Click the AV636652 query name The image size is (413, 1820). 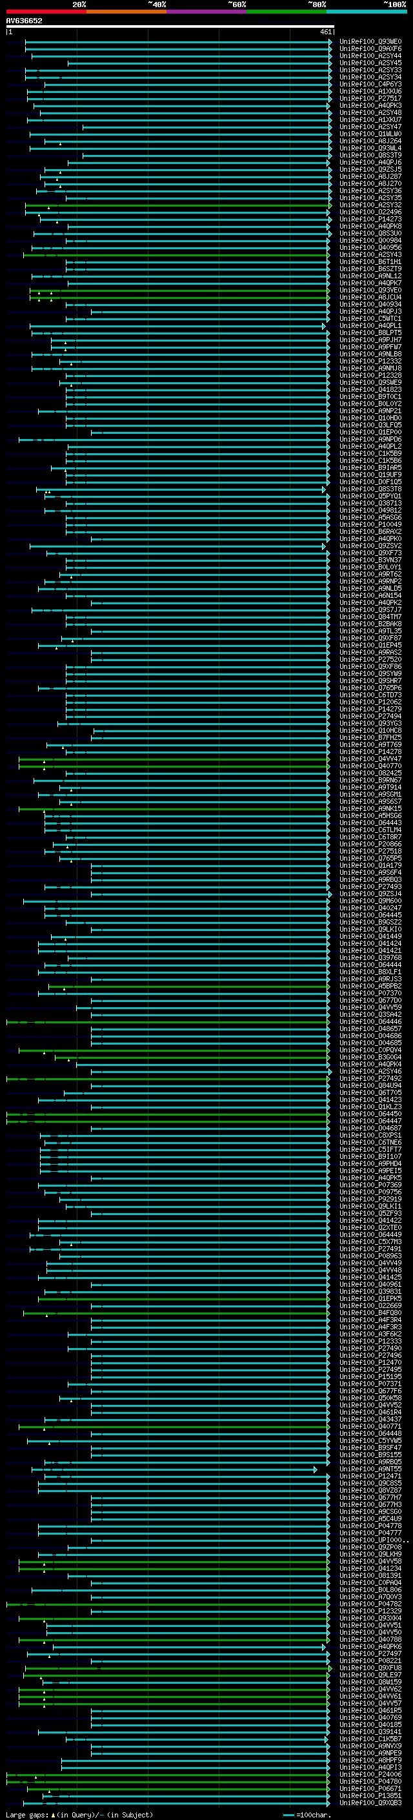tap(24, 21)
